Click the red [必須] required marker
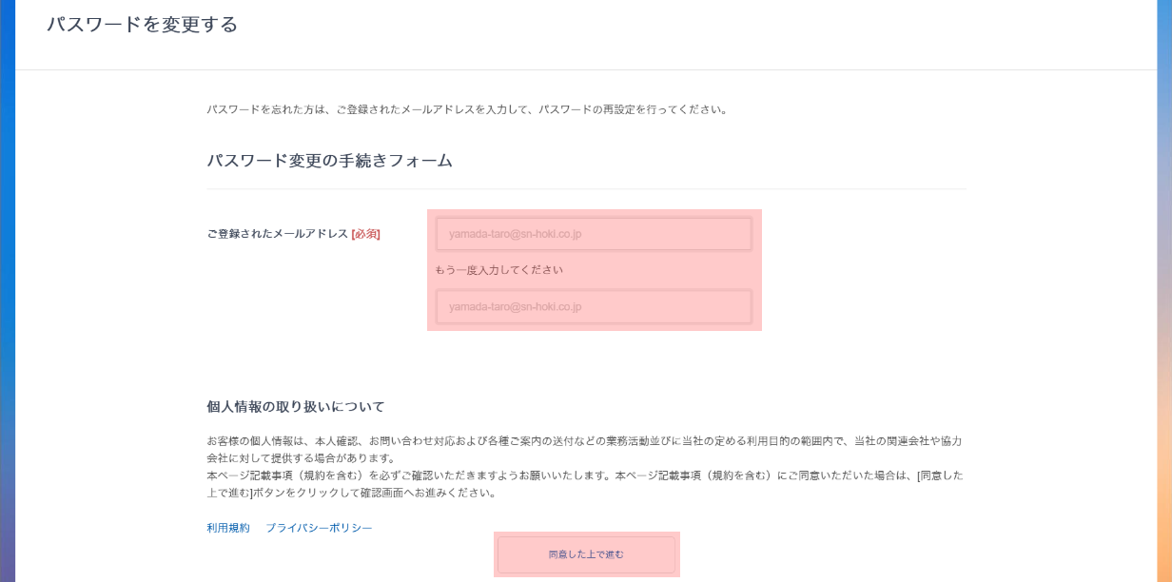The width and height of the screenshot is (1172, 582). click(365, 234)
